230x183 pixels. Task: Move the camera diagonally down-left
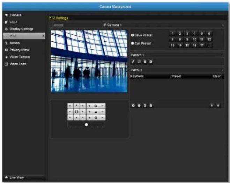click(70, 118)
